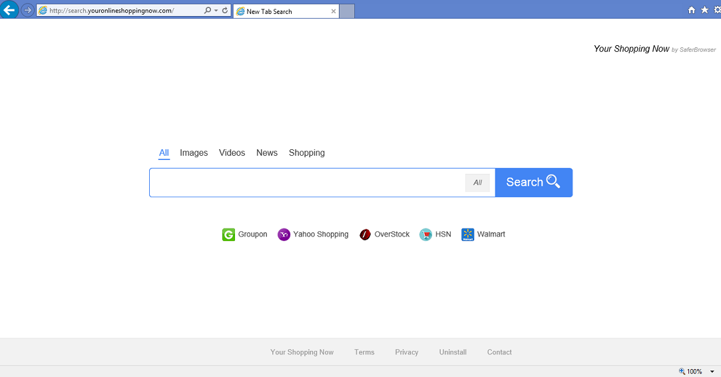Viewport: 721px width, 377px height.
Task: Open the All category selector in search box
Action: click(477, 183)
